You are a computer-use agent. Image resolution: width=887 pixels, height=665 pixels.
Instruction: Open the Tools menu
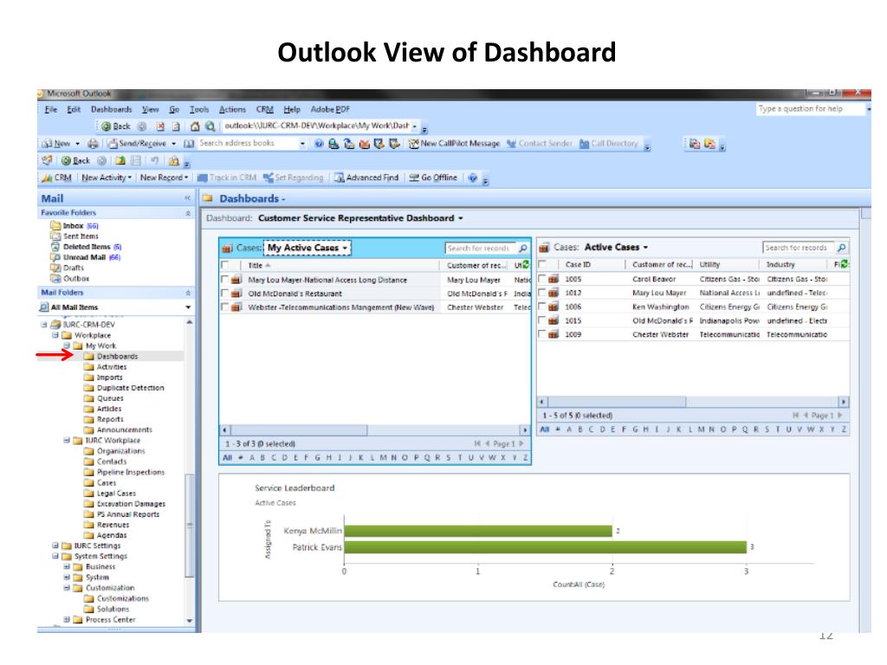click(199, 109)
